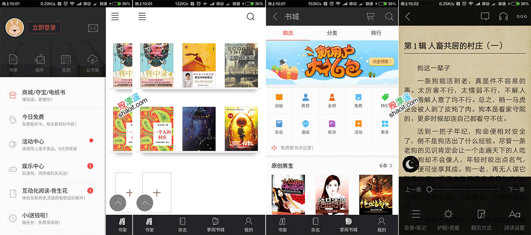Open the mail envelope icon in the drawer
Viewport: 531px width, 235px height.
(x=93, y=28)
